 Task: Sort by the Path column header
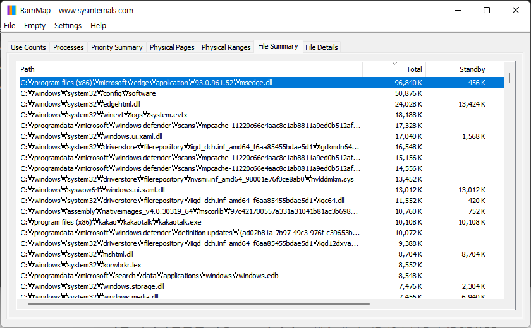coord(191,69)
